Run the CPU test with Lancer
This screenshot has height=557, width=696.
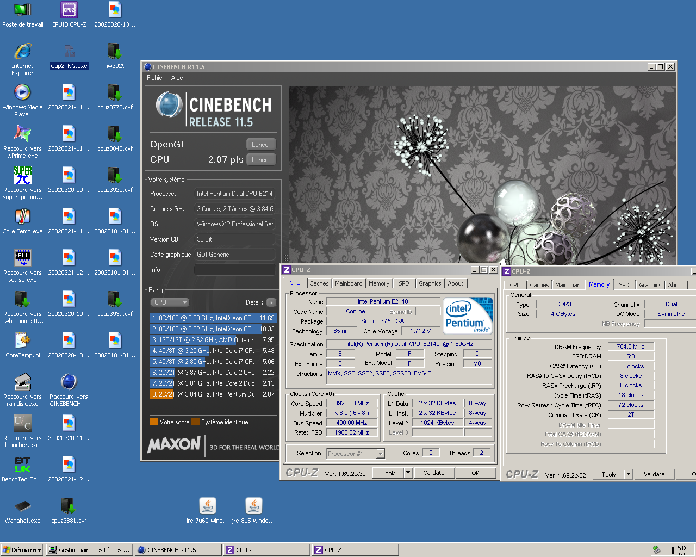(x=261, y=160)
